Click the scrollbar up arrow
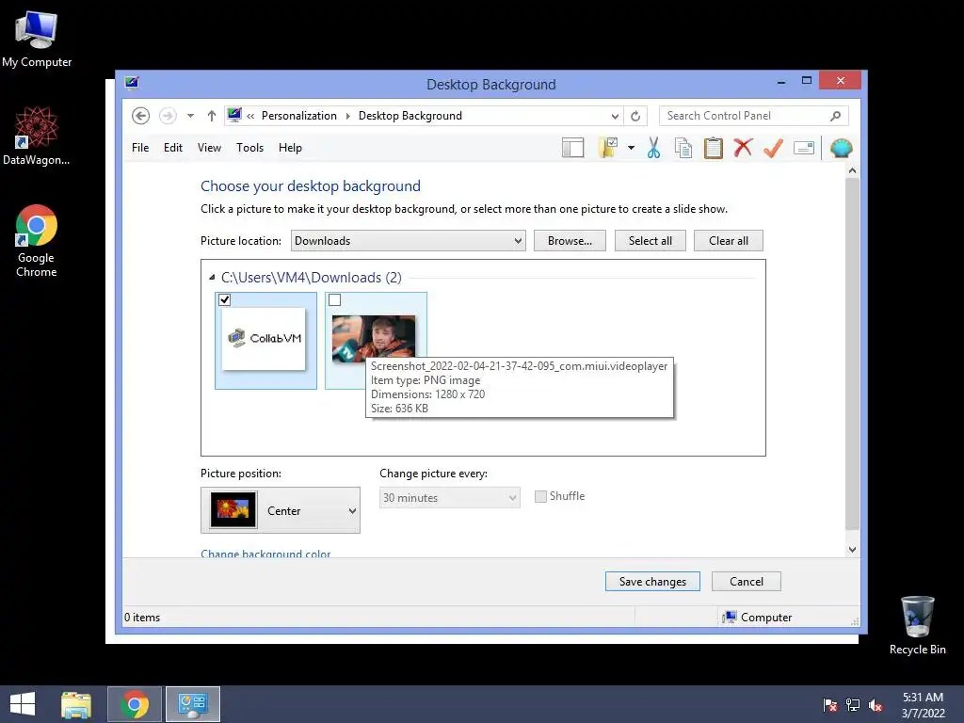 [x=852, y=170]
